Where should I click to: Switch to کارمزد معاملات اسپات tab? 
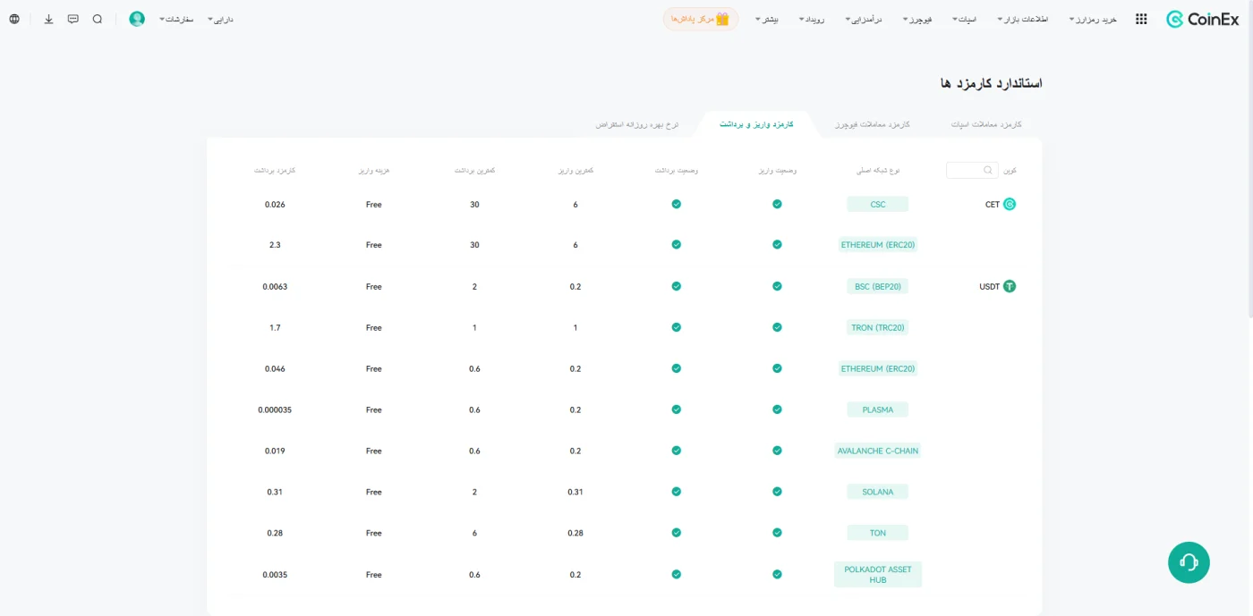[985, 124]
